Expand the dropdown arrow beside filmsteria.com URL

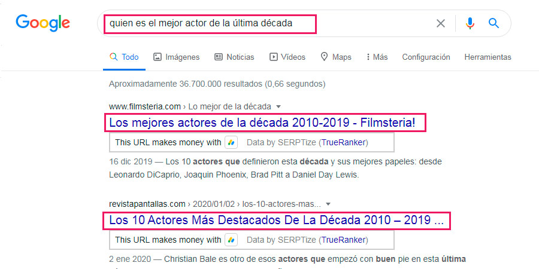point(278,107)
